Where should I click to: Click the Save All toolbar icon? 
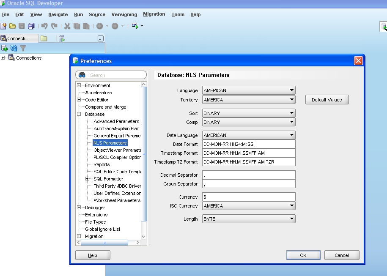[x=31, y=26]
